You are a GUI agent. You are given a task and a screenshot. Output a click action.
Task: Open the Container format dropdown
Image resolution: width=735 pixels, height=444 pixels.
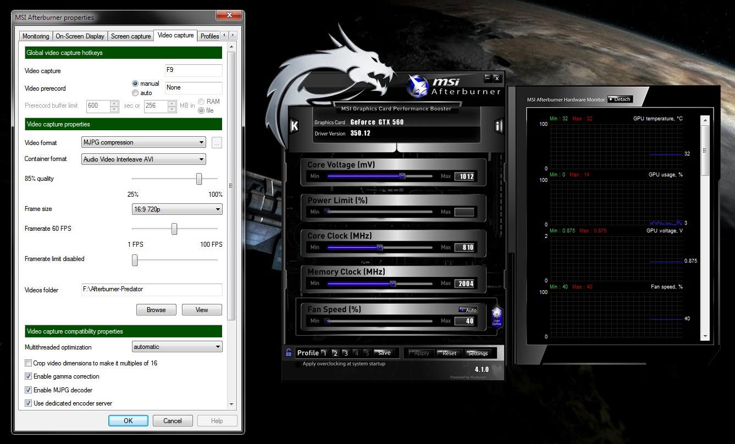pyautogui.click(x=143, y=159)
